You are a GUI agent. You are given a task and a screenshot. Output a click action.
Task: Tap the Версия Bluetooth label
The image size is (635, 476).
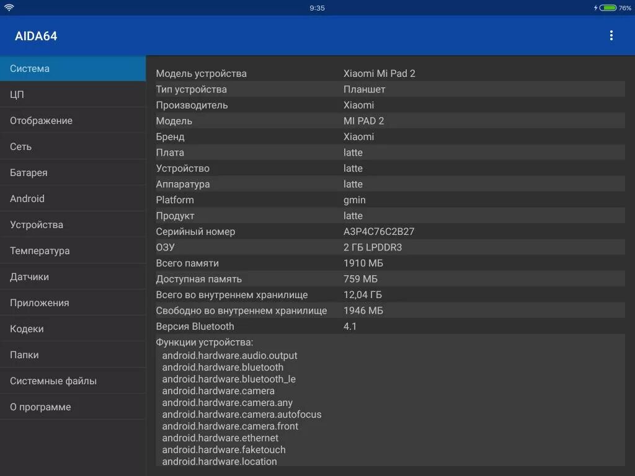click(x=195, y=326)
